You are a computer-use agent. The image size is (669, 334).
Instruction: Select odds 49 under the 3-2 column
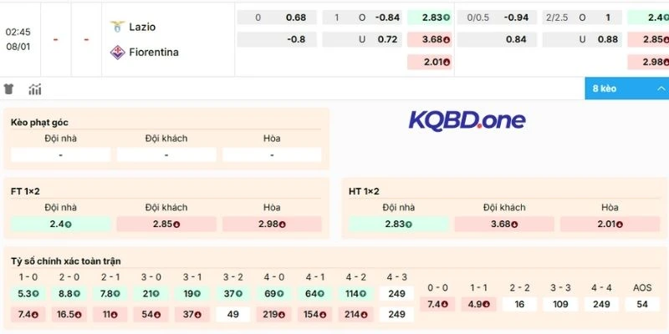[x=233, y=315]
